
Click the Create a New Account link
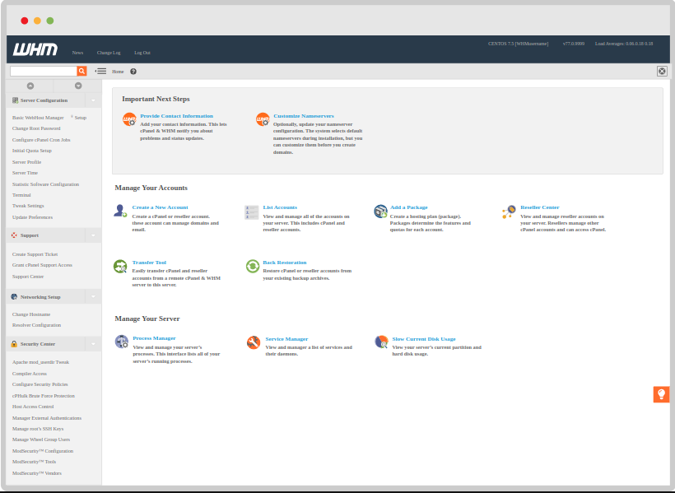pyautogui.click(x=161, y=207)
